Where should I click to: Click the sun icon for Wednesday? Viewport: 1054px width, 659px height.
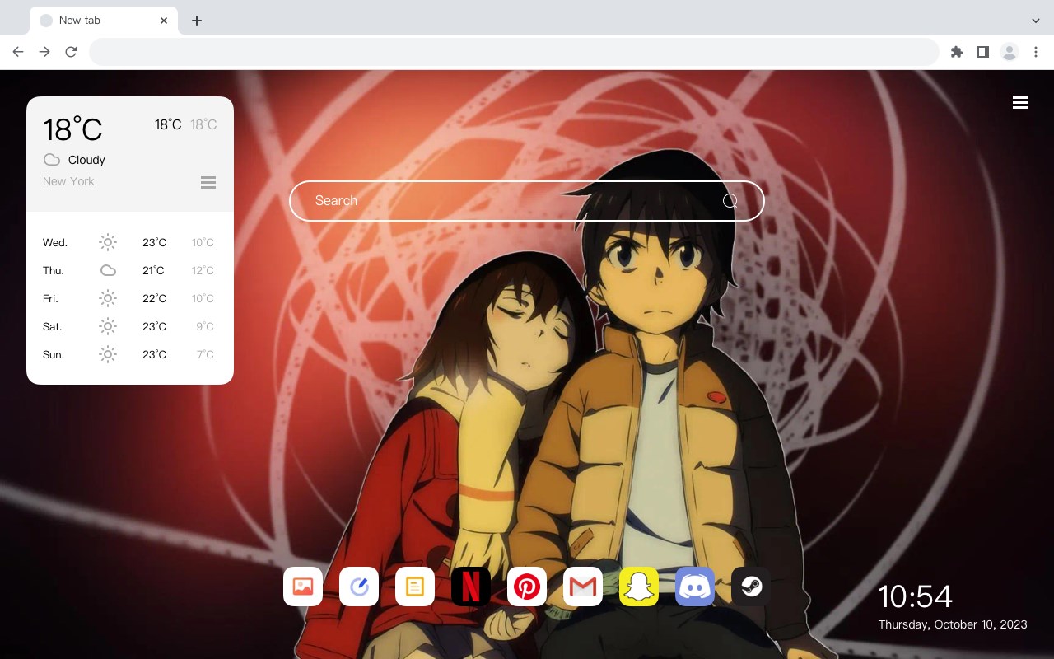pos(108,242)
